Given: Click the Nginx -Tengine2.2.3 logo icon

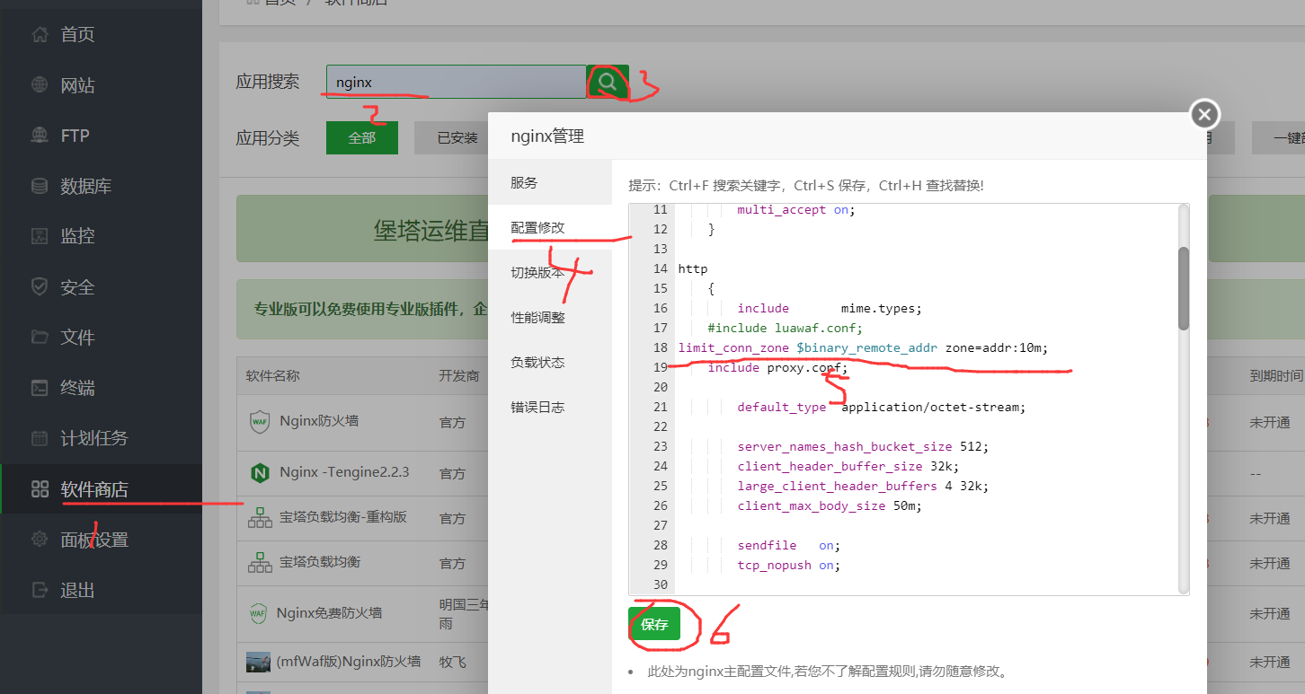Looking at the screenshot, I should tap(259, 472).
